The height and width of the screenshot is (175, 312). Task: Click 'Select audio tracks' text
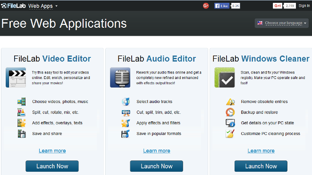point(154,102)
